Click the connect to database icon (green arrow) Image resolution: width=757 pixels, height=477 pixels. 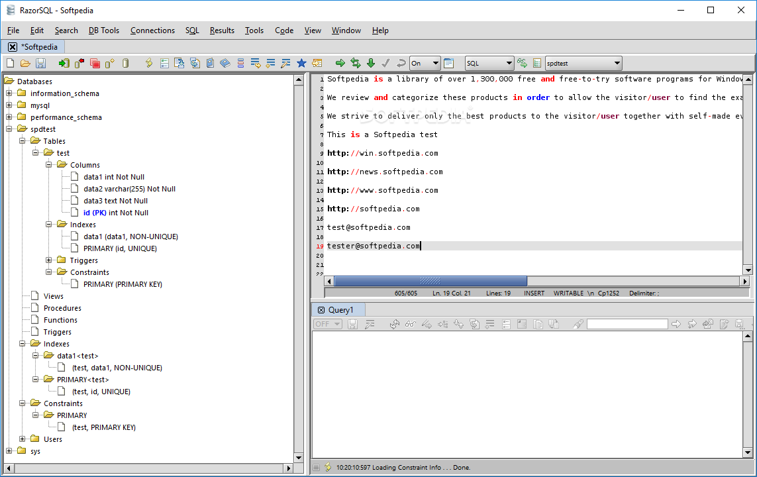pyautogui.click(x=64, y=63)
